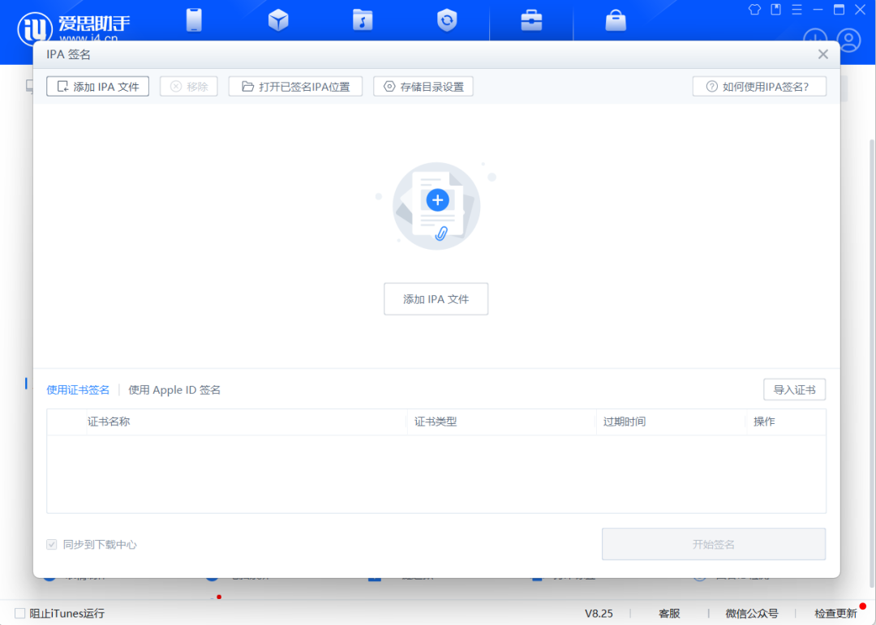Toggle 同步到下载中心 checkbox

tap(52, 545)
